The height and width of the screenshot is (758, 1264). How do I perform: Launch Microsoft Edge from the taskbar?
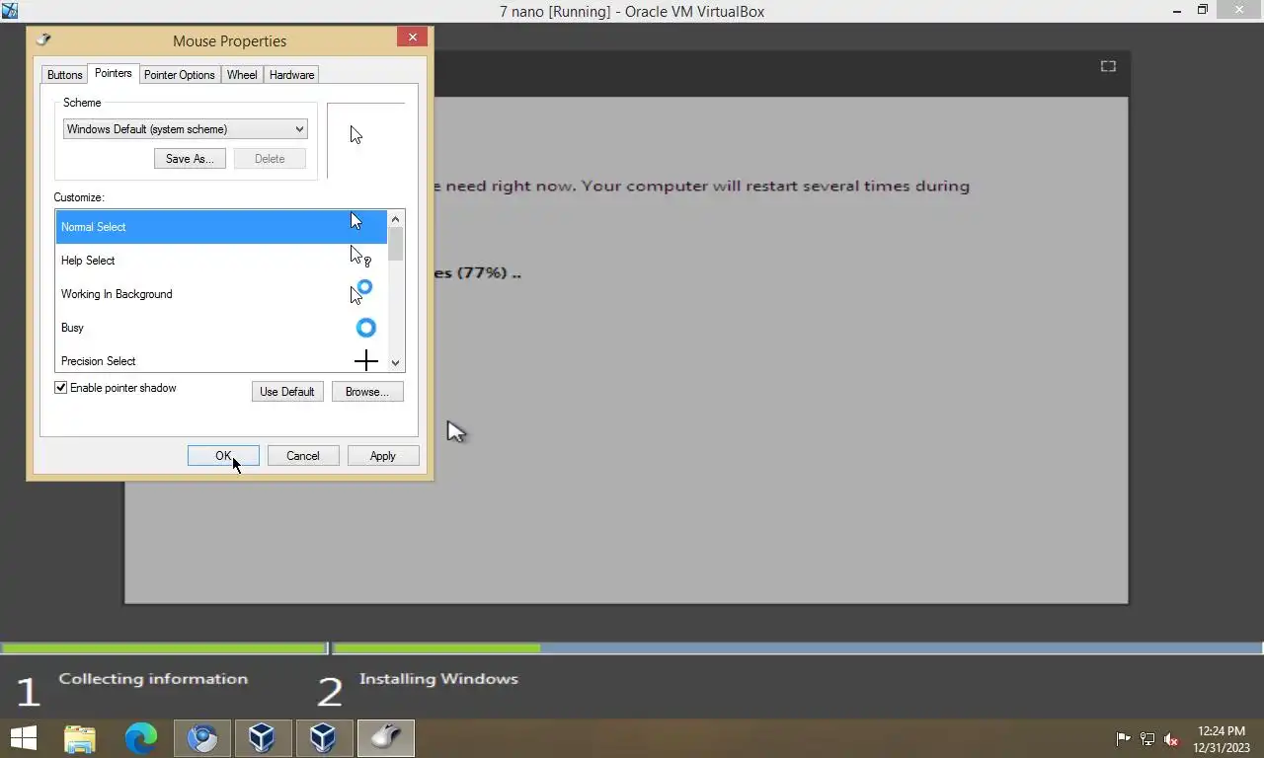tap(141, 737)
